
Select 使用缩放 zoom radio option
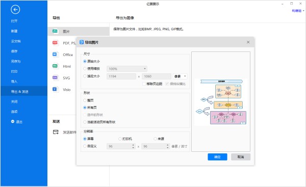pos(85,69)
